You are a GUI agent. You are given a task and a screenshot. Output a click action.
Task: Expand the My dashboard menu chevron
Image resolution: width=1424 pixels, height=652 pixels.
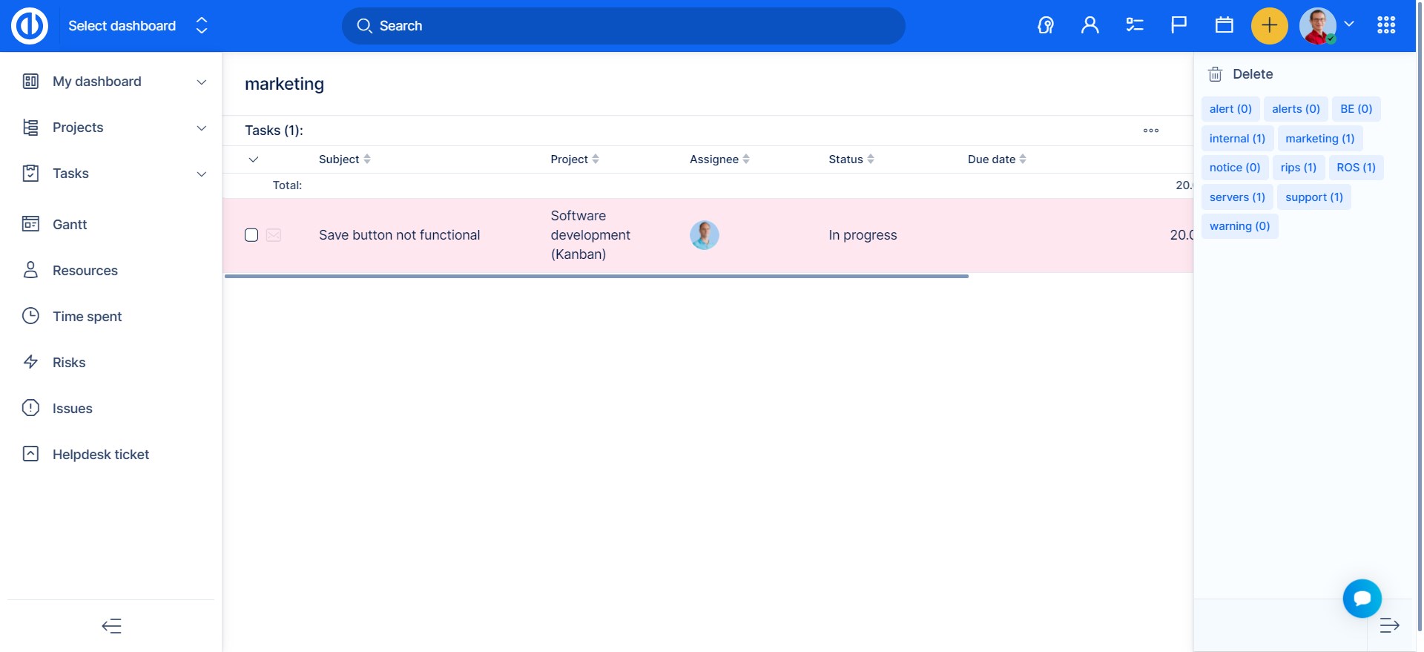click(x=201, y=82)
